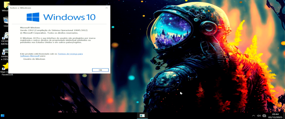Open the Termos de Licença para Software Microsoft link

[x=70, y=54]
